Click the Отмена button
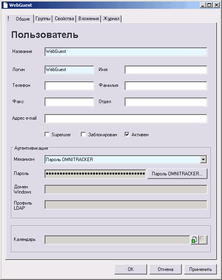Viewport: 222px width, 280px height. 166,269
